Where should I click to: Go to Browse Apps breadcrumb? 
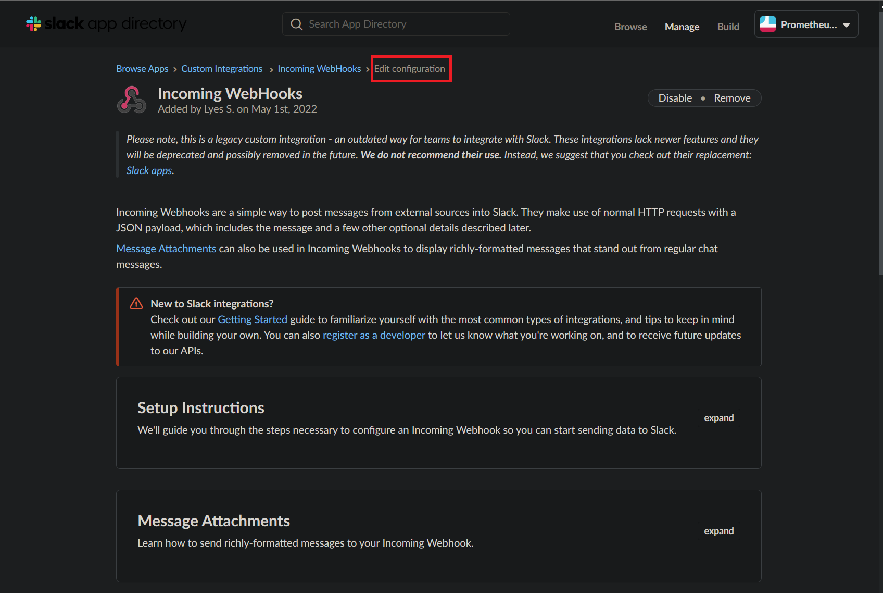(x=142, y=69)
